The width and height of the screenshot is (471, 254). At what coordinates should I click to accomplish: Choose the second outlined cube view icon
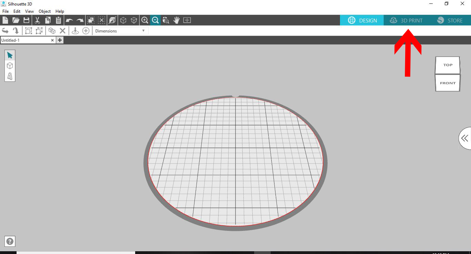134,20
